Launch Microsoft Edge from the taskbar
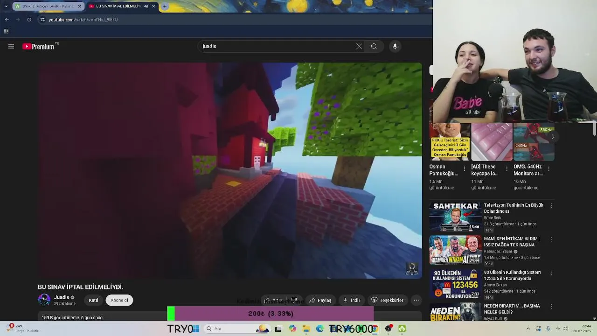 click(320, 329)
